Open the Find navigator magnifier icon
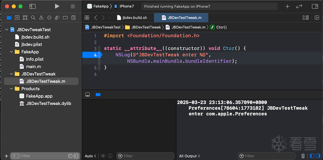Viewport: 323px width, 160px height. point(33,18)
